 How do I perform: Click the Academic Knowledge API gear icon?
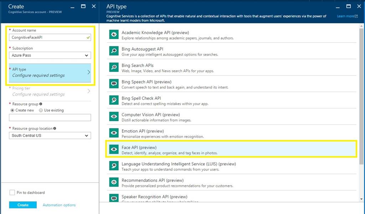coord(114,35)
